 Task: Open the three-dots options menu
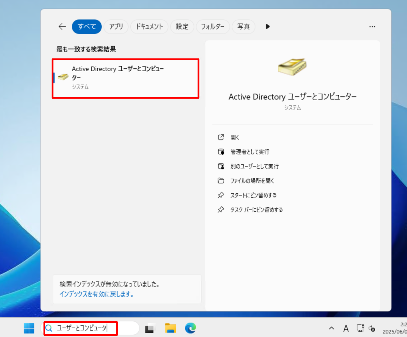[x=372, y=27]
